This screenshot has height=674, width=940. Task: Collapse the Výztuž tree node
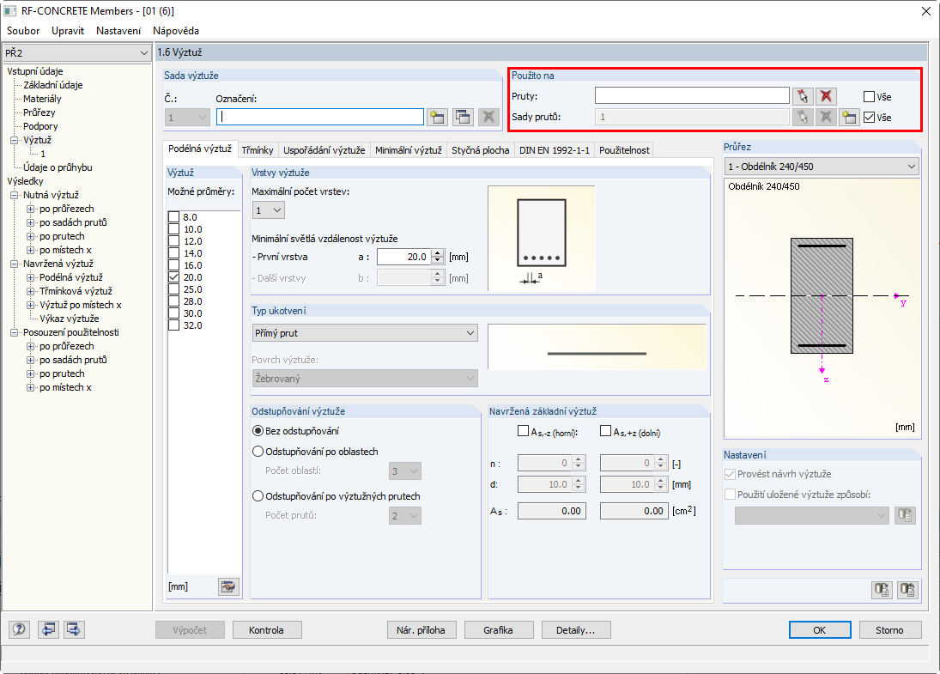[x=15, y=140]
